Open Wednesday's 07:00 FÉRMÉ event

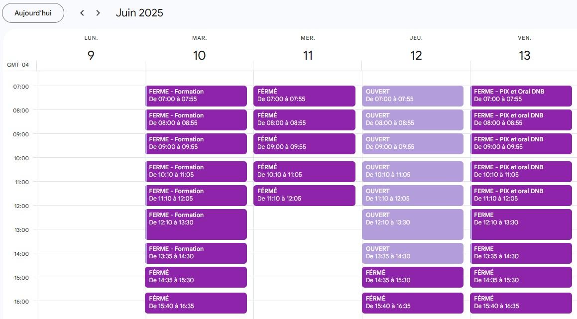click(304, 96)
